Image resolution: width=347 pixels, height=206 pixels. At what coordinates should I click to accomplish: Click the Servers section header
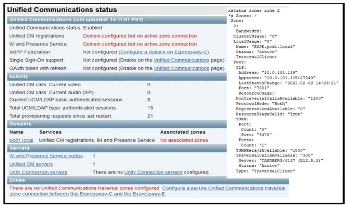click(x=19, y=148)
